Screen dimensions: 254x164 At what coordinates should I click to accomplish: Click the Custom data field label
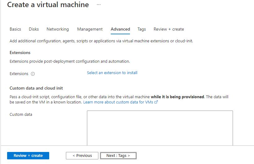pyautogui.click(x=21, y=115)
